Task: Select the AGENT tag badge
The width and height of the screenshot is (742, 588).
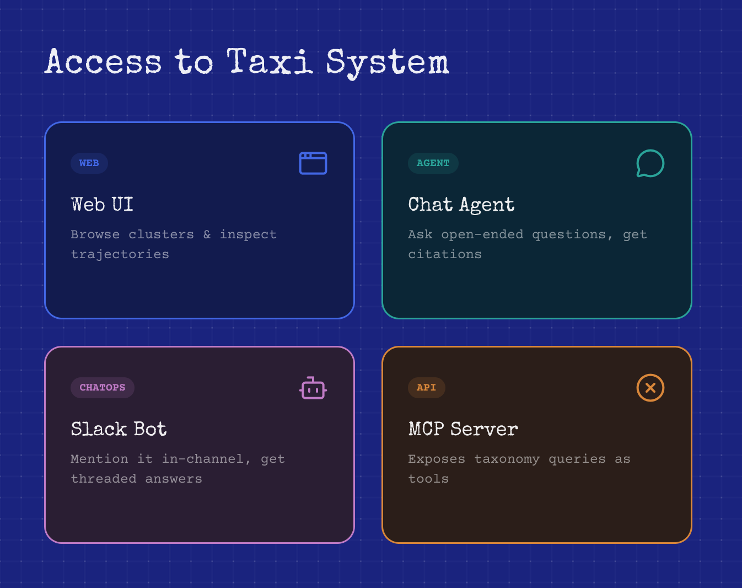Action: coord(433,163)
